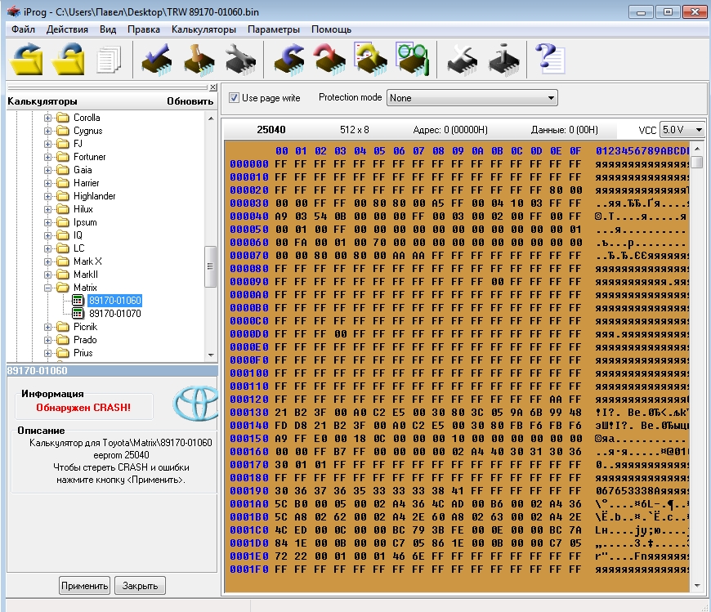The height and width of the screenshot is (612, 711).
Task: Click the chip info icon
Action: [x=503, y=60]
